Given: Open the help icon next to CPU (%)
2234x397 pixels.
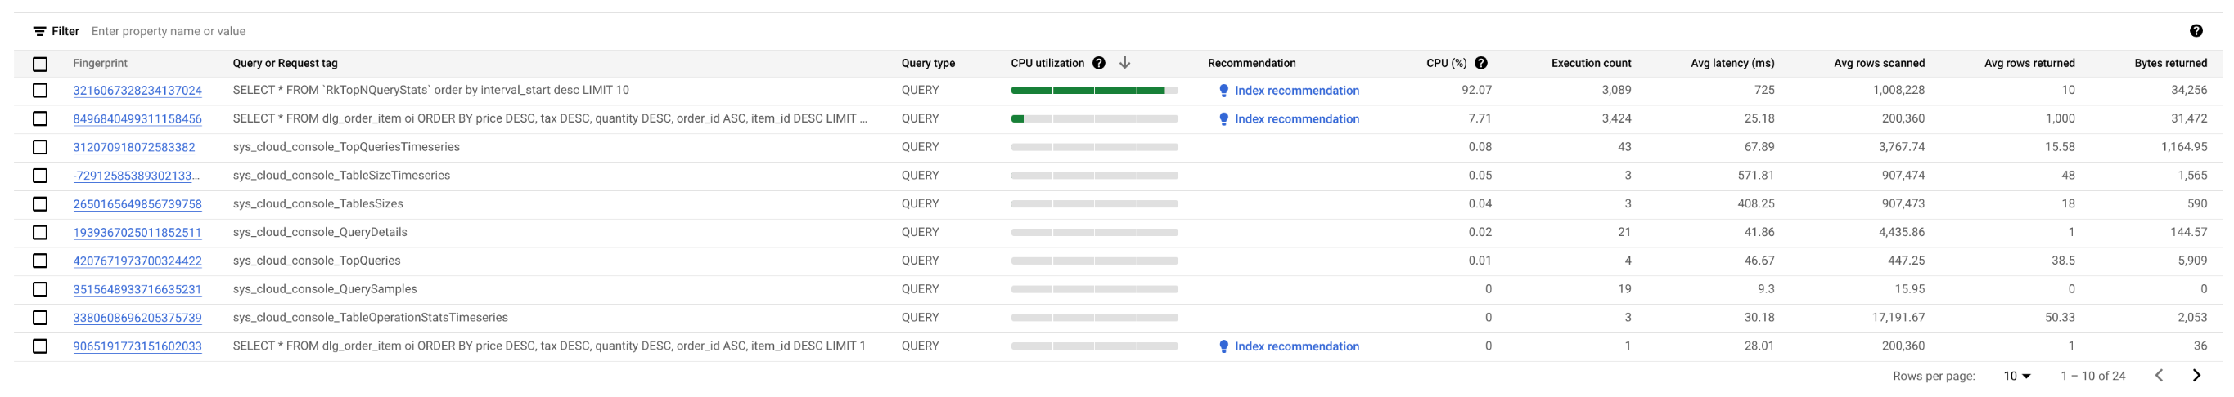Looking at the screenshot, I should tap(1481, 63).
